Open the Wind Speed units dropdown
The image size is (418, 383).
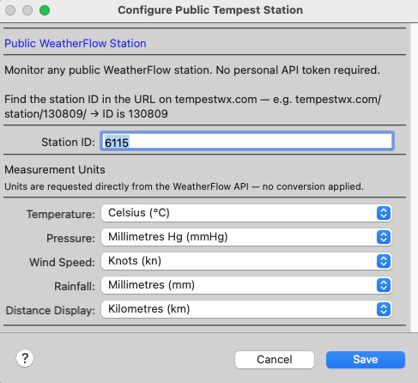246,261
